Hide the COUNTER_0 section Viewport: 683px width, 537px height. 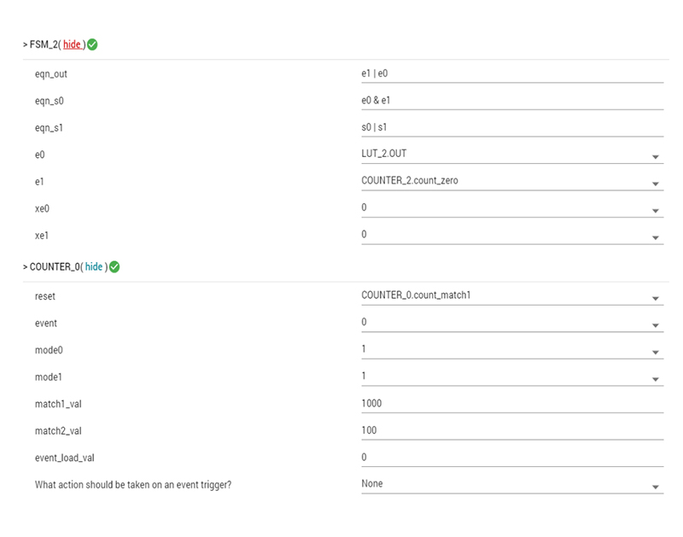tap(94, 267)
